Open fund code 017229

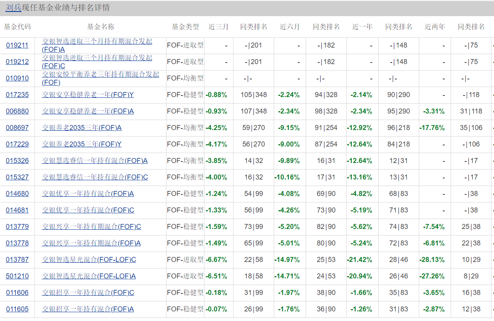17,144
